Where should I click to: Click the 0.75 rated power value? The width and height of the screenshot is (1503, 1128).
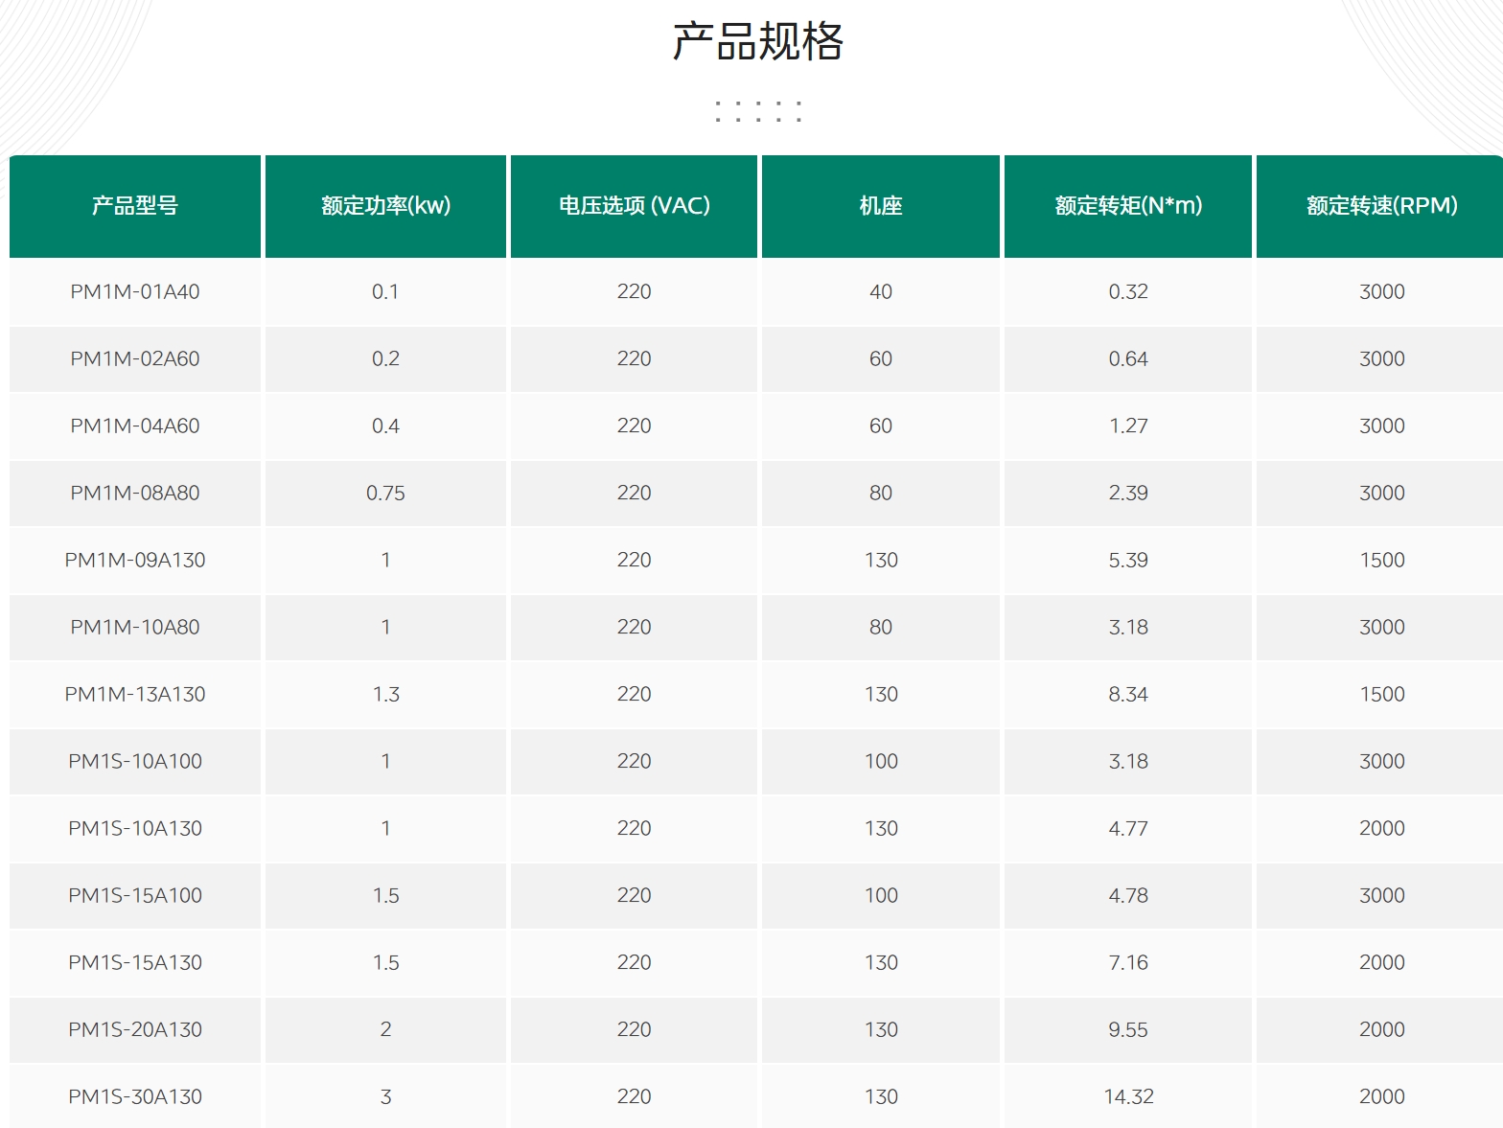(385, 494)
